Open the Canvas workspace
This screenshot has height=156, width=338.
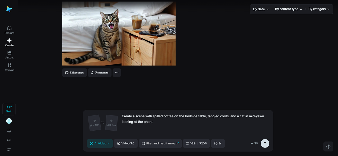coord(9,67)
